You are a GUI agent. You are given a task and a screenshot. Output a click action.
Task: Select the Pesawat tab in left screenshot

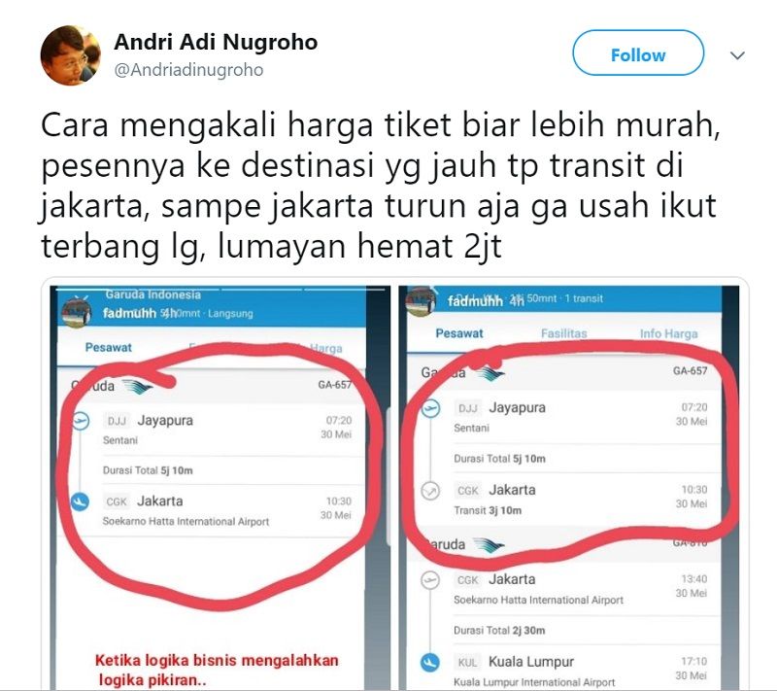click(x=108, y=347)
